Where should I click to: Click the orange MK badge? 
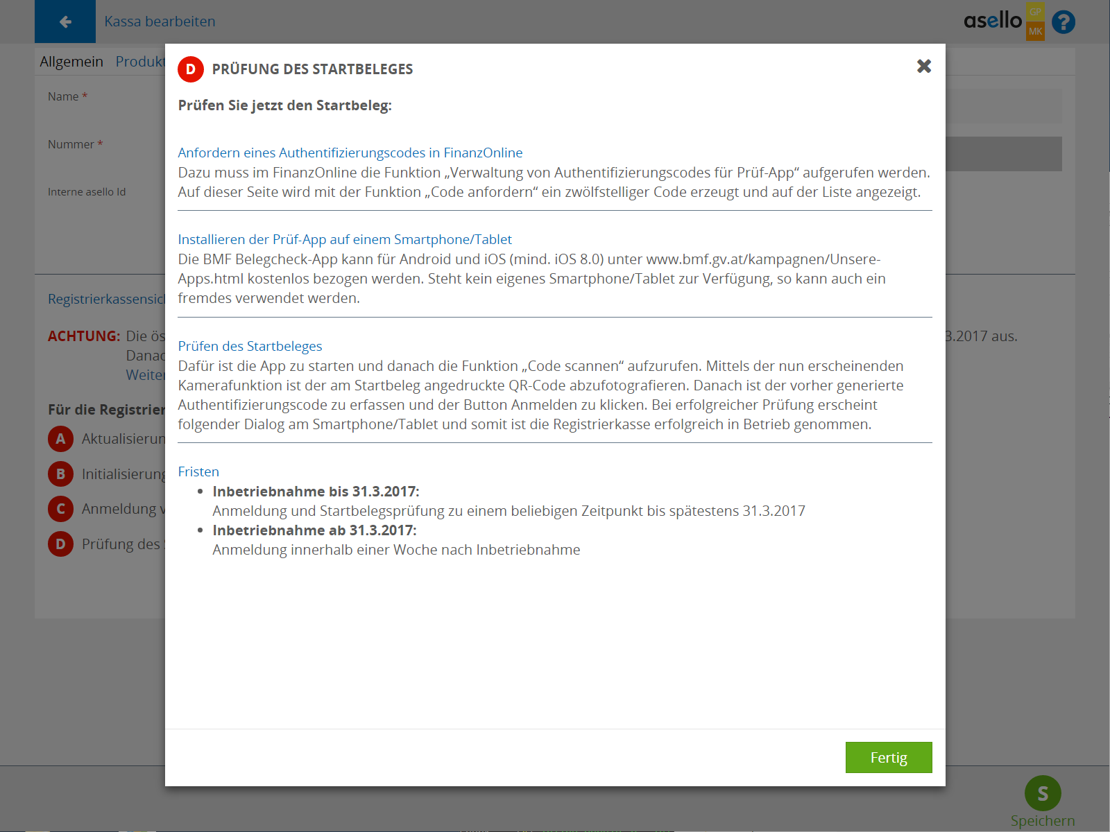pos(1035,31)
